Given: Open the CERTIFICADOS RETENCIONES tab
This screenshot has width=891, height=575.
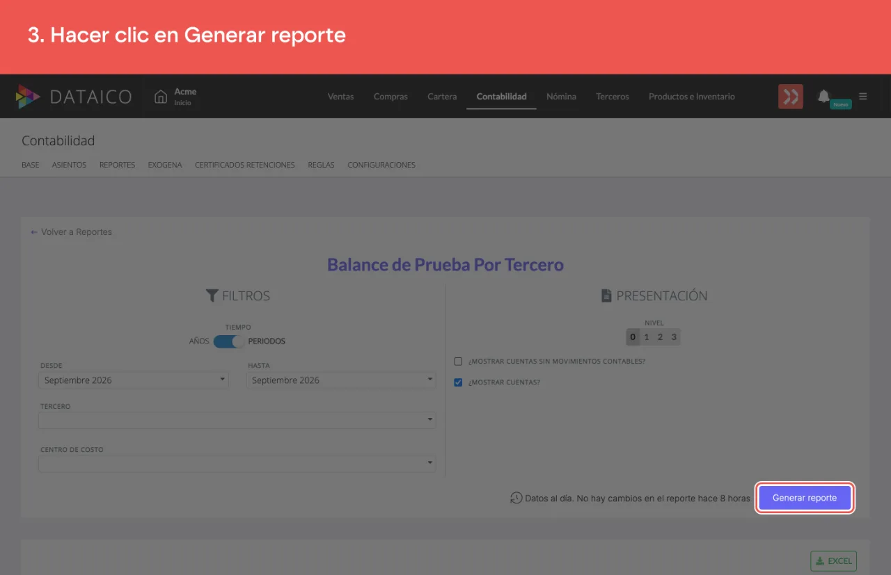Looking at the screenshot, I should (245, 165).
